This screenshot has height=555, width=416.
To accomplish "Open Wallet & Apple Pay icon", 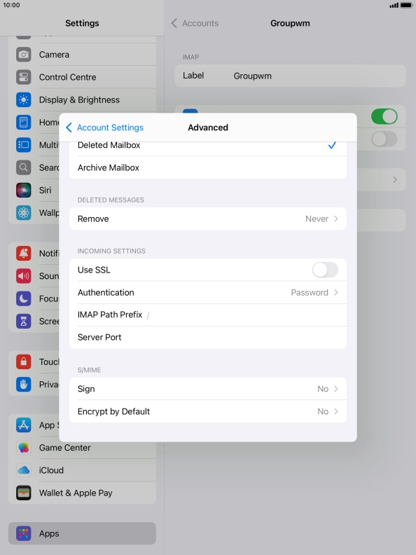I will click(x=23, y=493).
